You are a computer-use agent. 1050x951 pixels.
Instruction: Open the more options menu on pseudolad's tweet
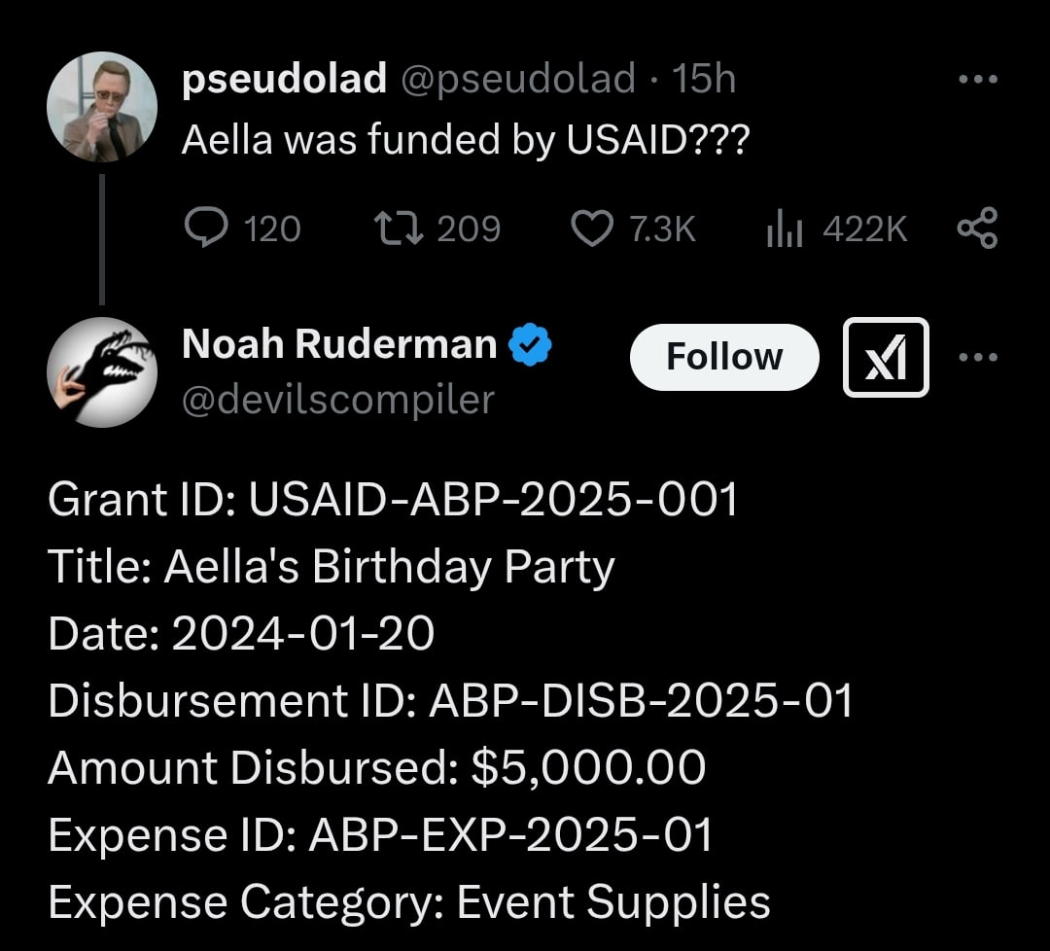tap(977, 80)
